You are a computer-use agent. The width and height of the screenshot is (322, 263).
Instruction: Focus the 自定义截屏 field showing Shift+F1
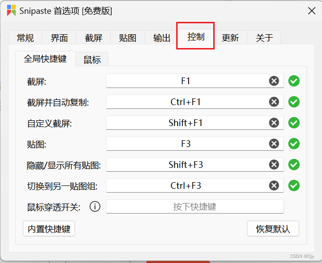pyautogui.click(x=195, y=123)
